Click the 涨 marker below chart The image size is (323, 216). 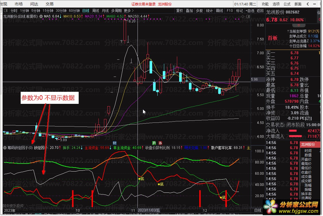click(x=160, y=143)
